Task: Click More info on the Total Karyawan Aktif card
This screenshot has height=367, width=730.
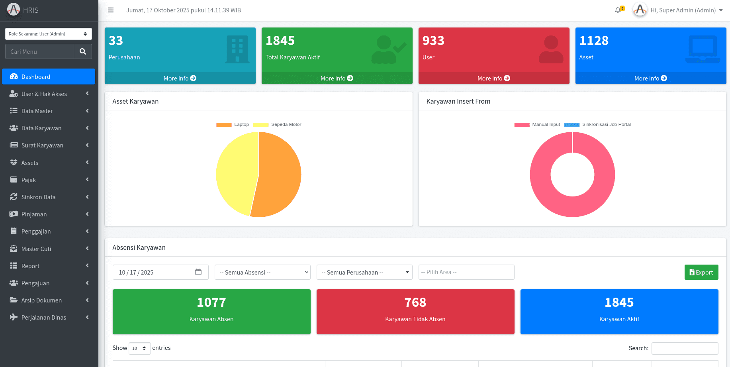Action: tap(337, 78)
